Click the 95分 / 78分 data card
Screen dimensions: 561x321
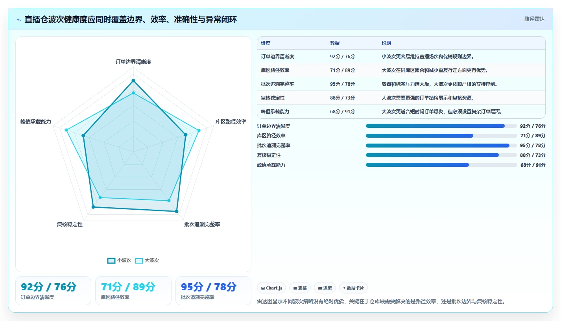(213, 291)
